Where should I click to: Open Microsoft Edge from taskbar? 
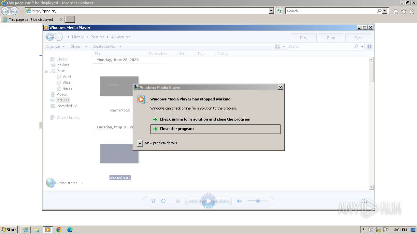point(70,230)
